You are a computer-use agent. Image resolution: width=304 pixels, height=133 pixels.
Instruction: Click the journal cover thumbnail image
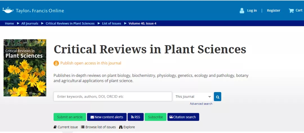25,68
